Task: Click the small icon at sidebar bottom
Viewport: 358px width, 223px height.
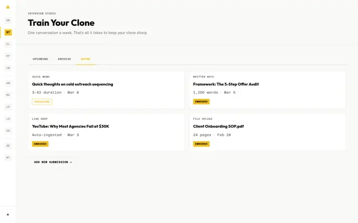Action: tap(8, 215)
